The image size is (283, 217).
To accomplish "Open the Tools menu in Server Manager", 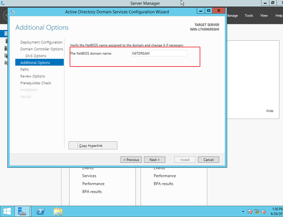I will coord(249,16).
